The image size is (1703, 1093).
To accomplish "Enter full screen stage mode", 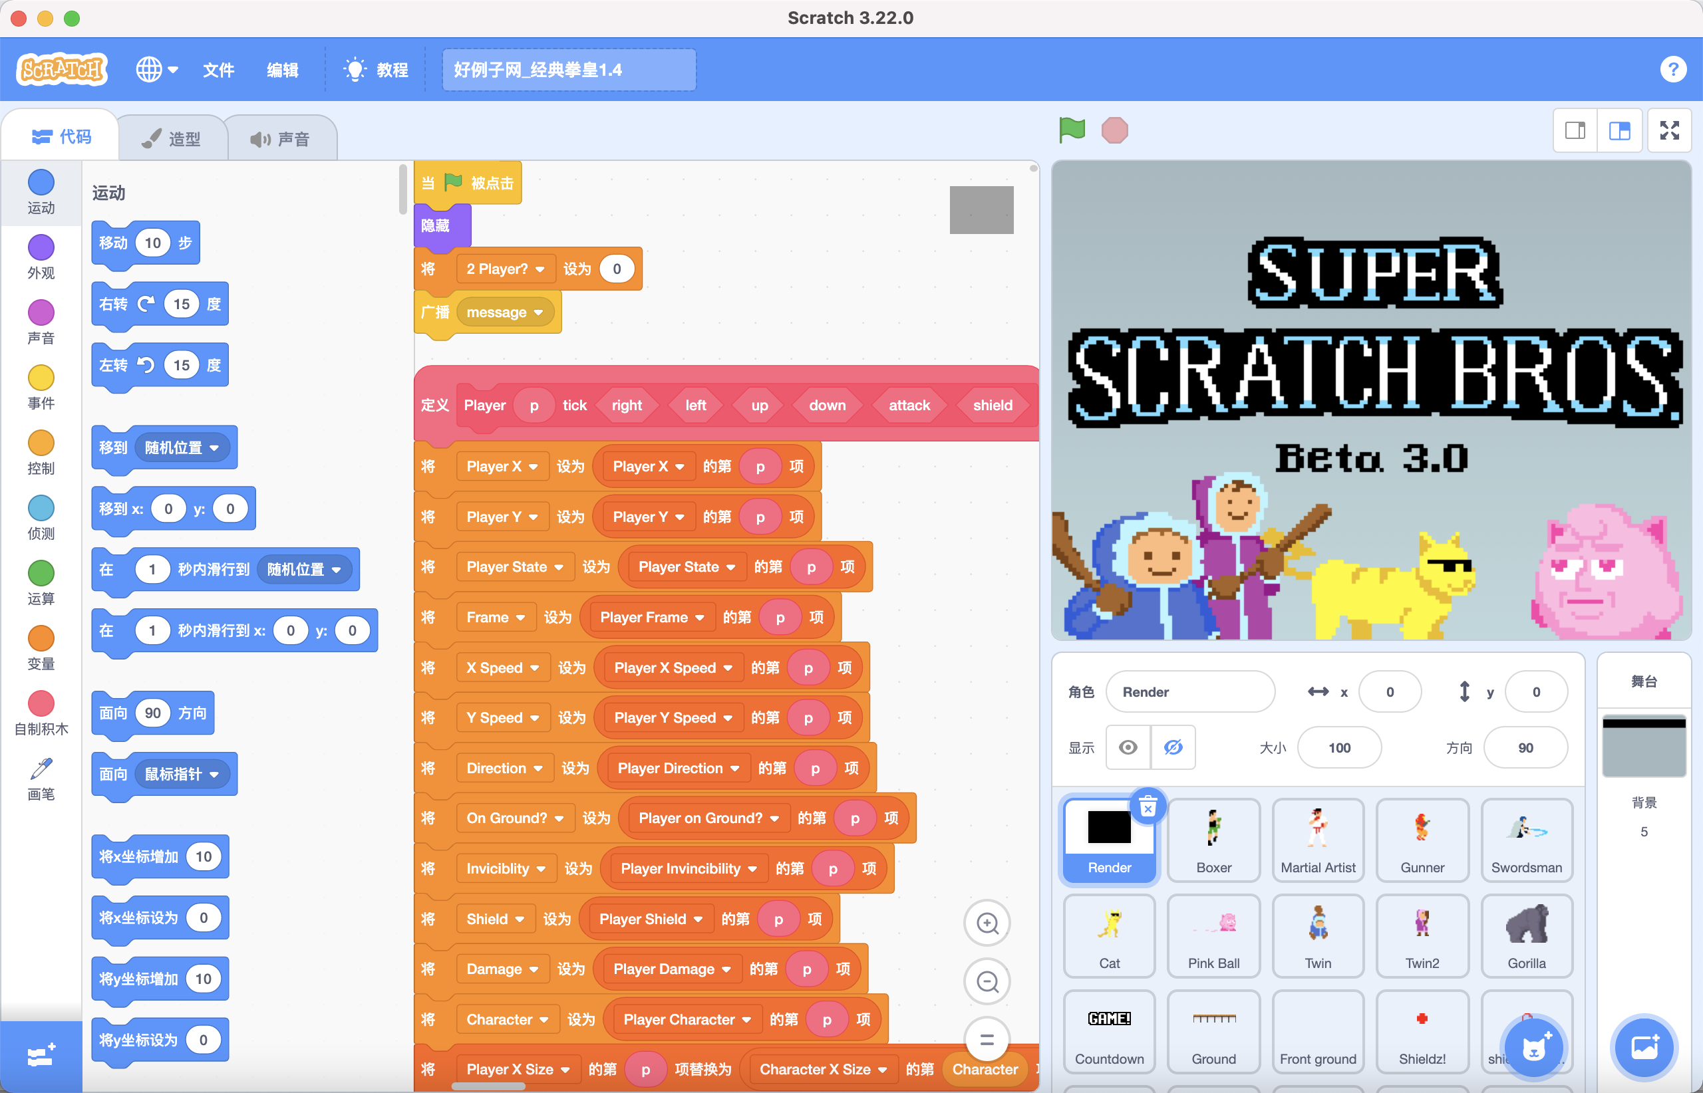I will [1669, 130].
